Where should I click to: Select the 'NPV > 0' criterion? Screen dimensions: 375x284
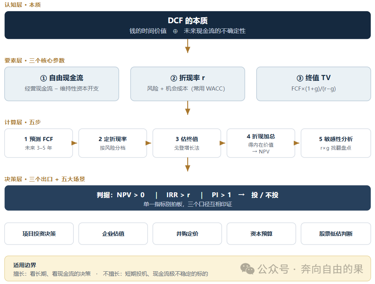tap(131, 195)
